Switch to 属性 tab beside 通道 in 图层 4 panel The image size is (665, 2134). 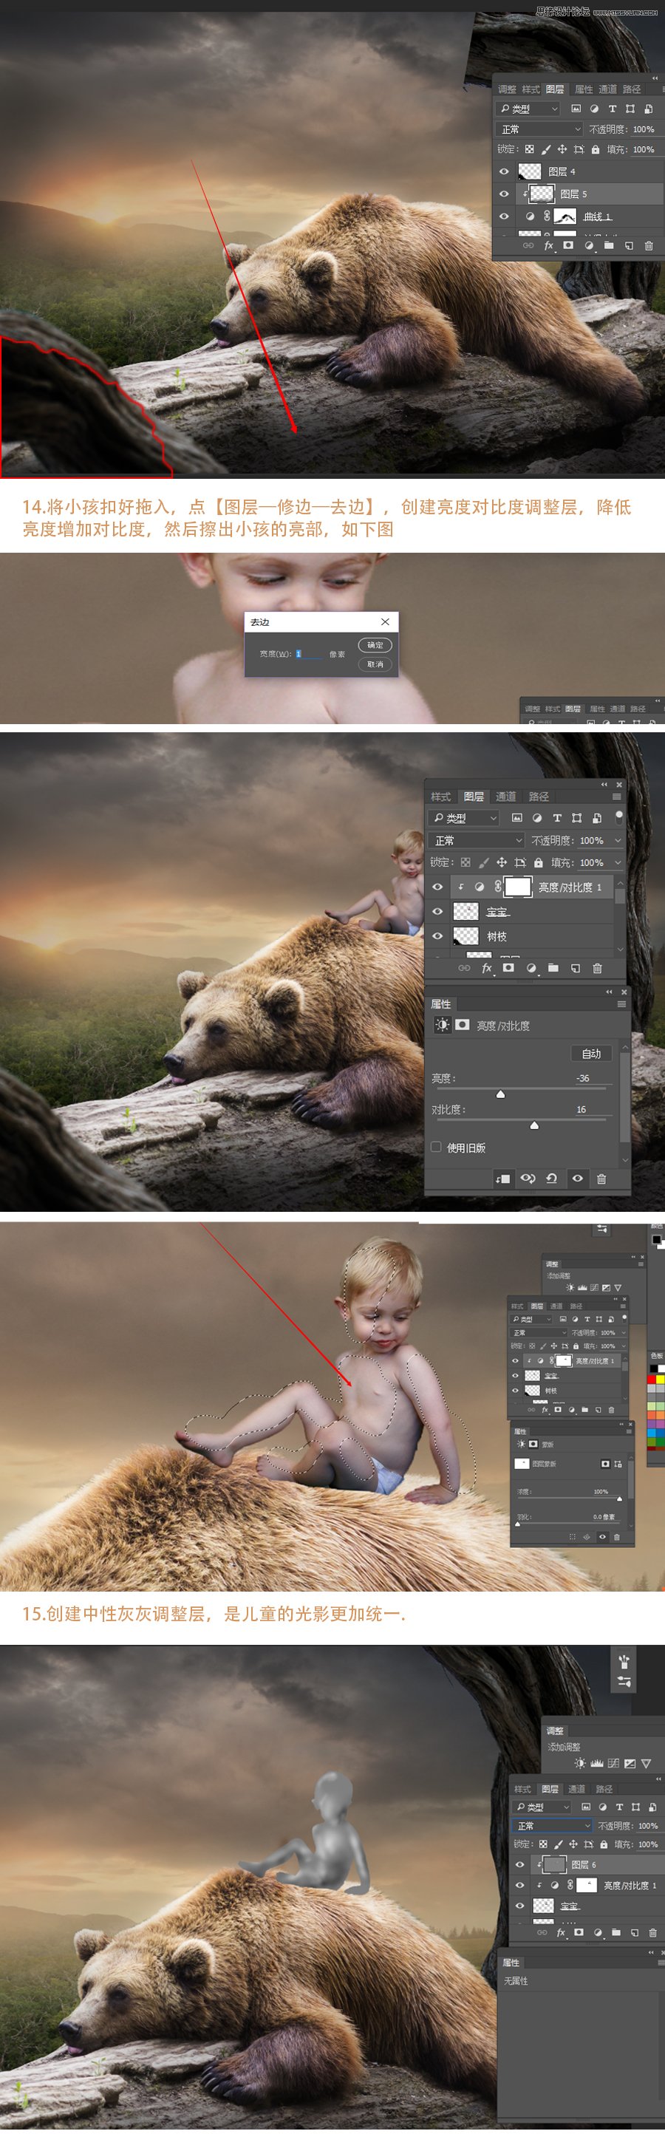584,89
